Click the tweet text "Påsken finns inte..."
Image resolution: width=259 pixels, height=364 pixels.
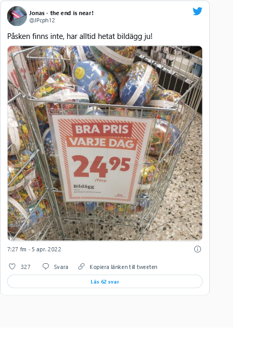click(x=80, y=36)
